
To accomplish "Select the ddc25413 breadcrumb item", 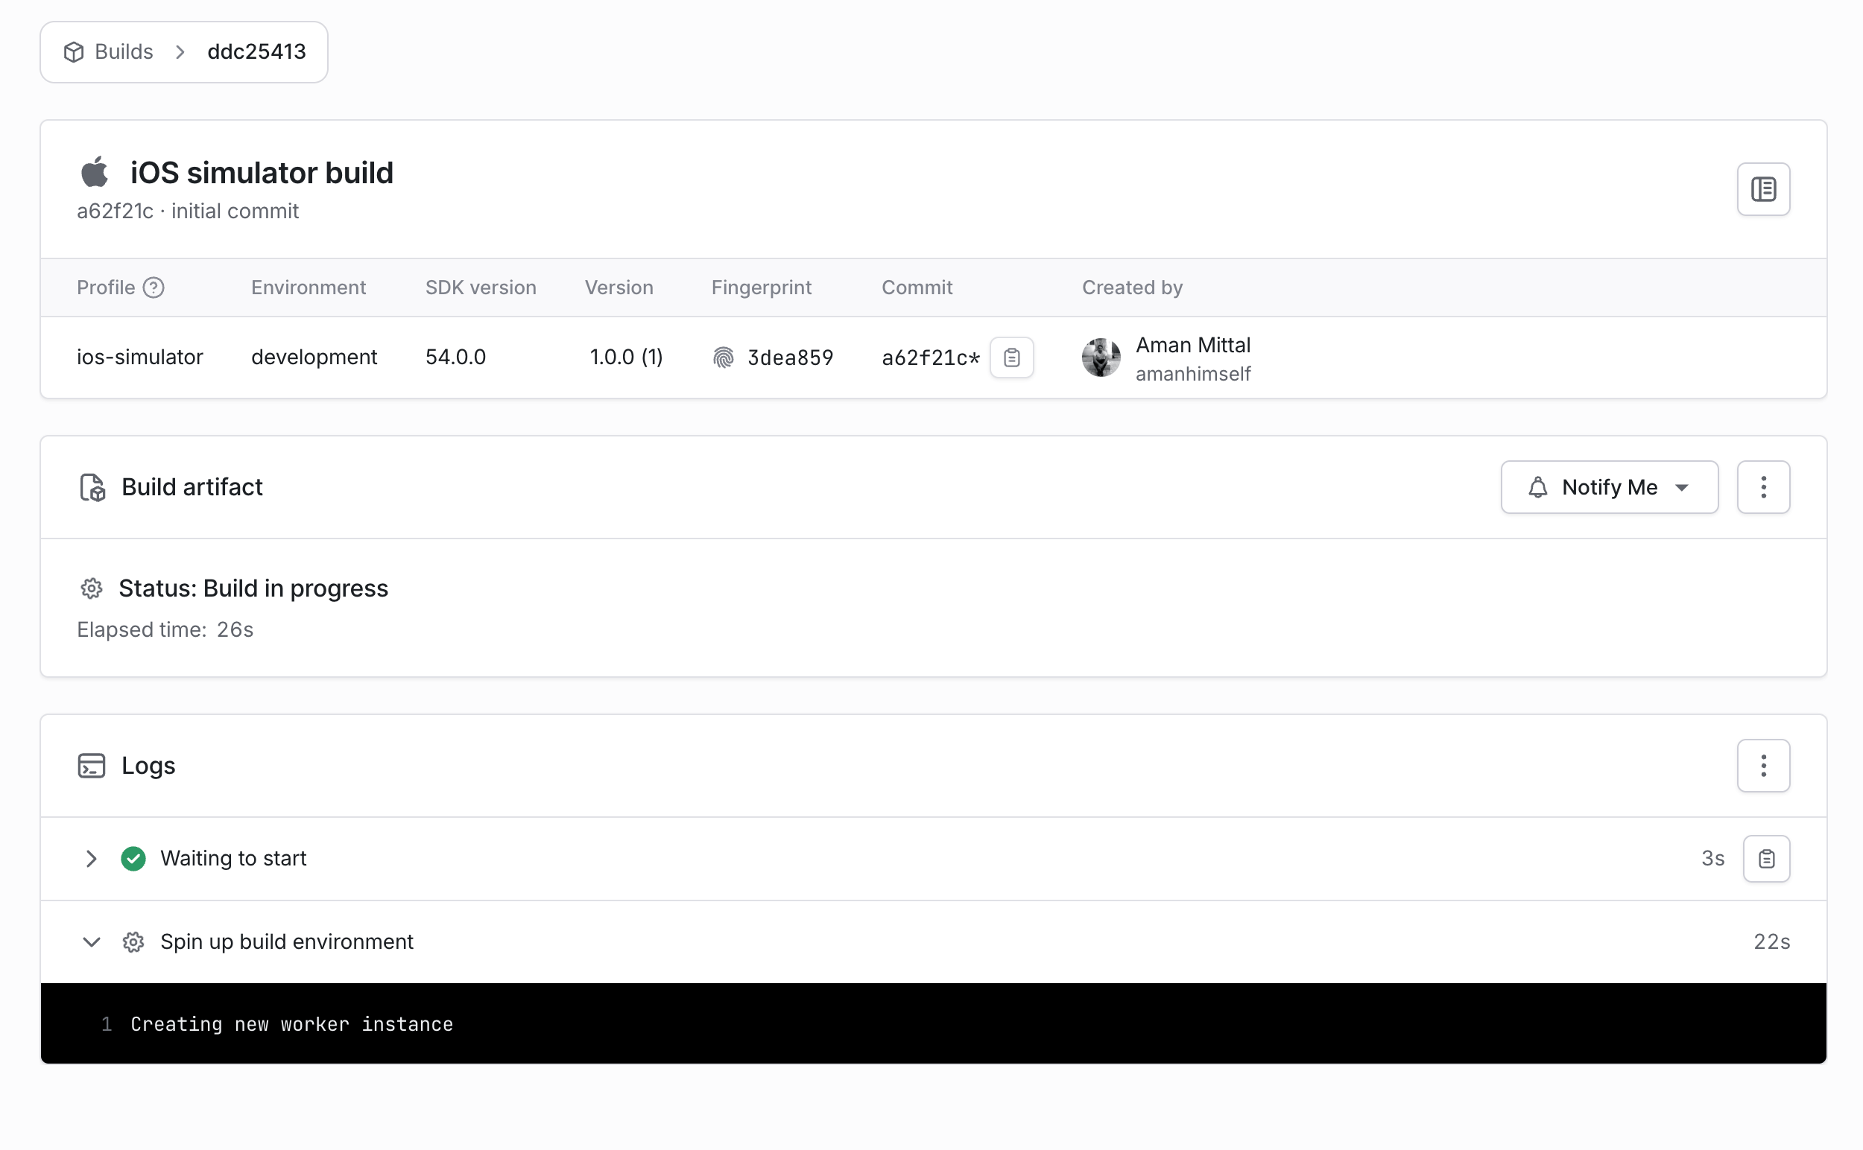I will tap(256, 51).
